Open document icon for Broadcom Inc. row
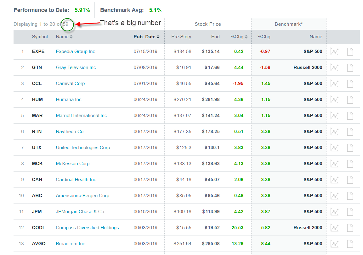Screen dimensions: 363x255 tap(350, 244)
